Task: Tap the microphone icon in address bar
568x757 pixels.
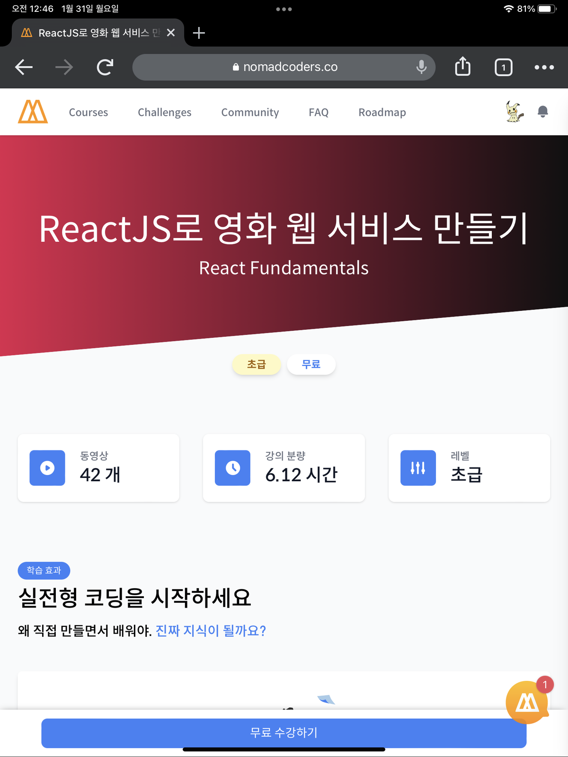Action: [421, 67]
